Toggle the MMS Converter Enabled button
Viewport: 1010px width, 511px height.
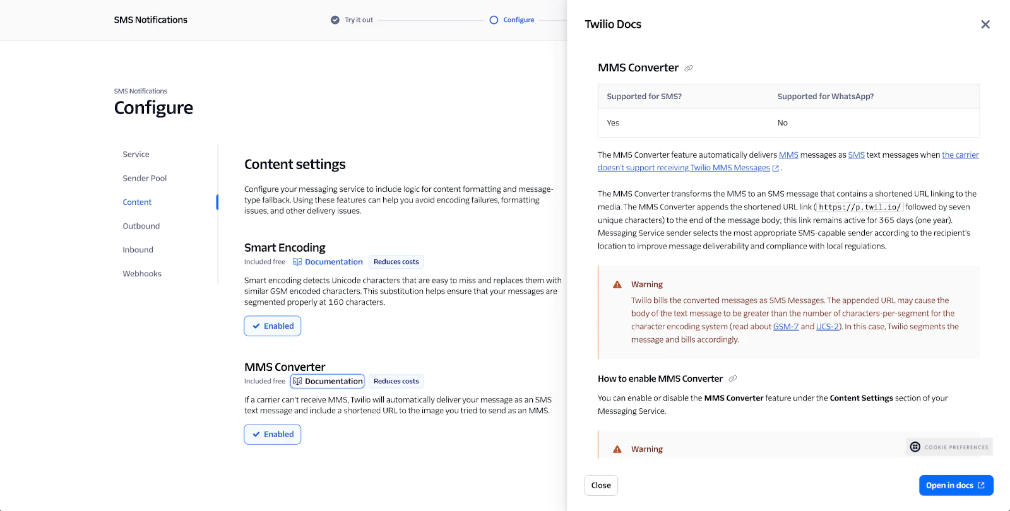click(x=273, y=434)
